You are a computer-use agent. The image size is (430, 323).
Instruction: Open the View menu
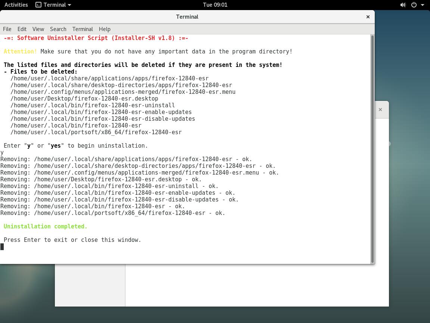(x=38, y=29)
